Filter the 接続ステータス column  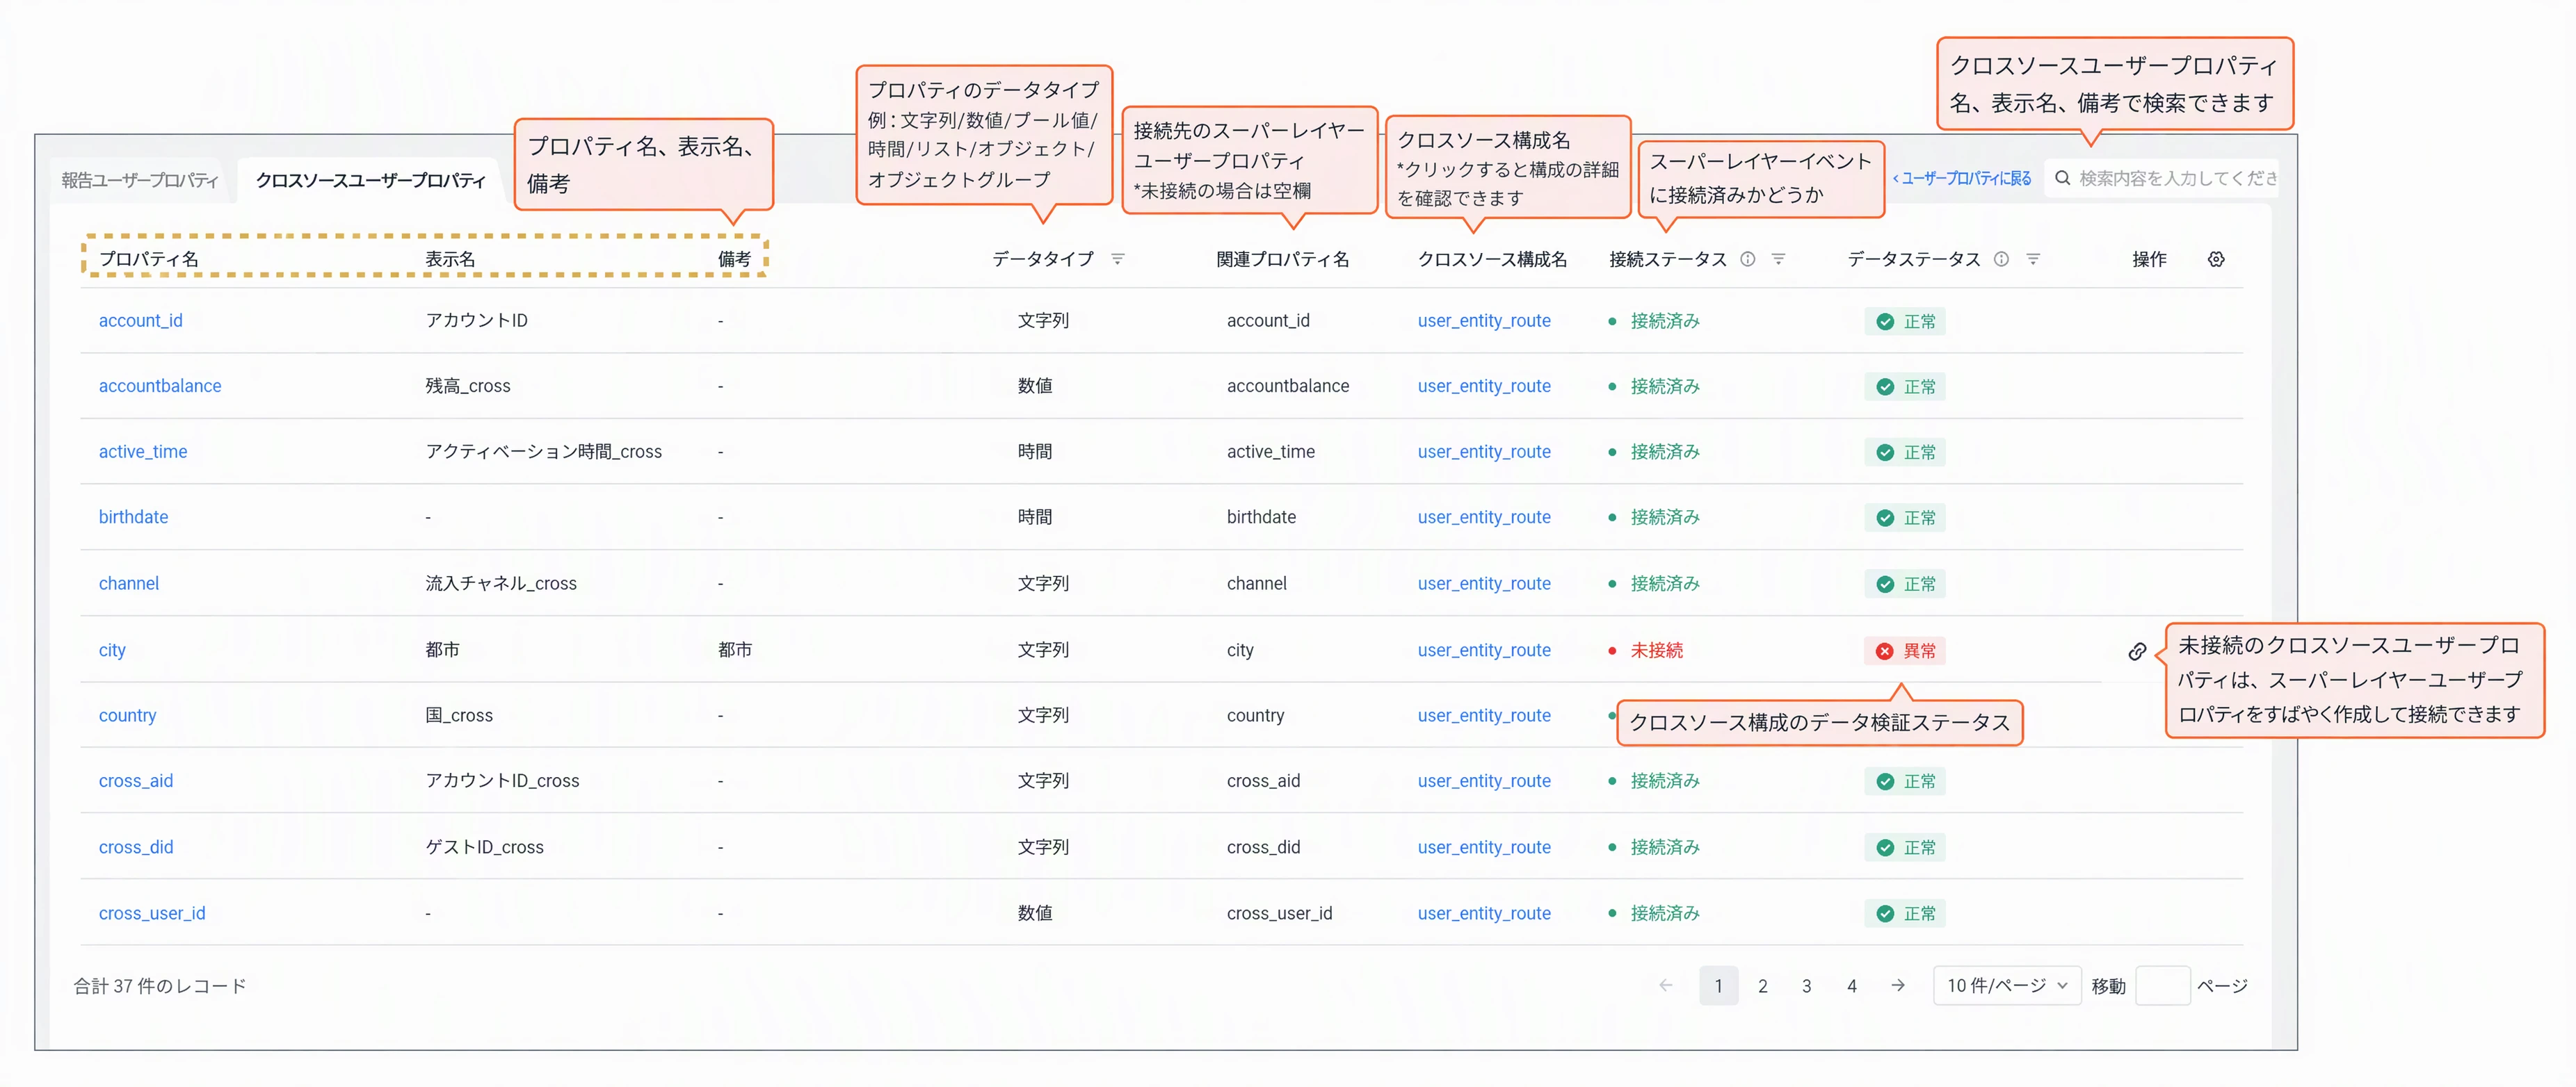1778,259
